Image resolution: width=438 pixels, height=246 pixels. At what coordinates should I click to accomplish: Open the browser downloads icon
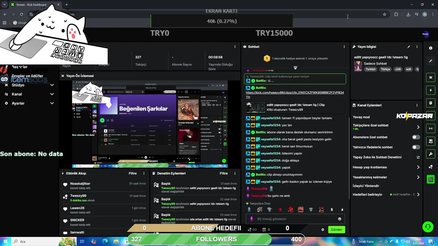coord(408,14)
